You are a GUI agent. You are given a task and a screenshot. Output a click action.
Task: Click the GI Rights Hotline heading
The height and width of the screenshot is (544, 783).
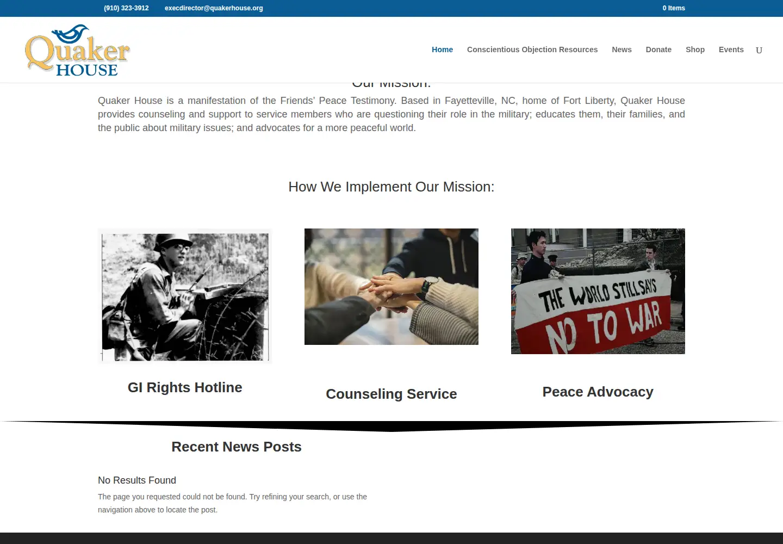pos(185,387)
